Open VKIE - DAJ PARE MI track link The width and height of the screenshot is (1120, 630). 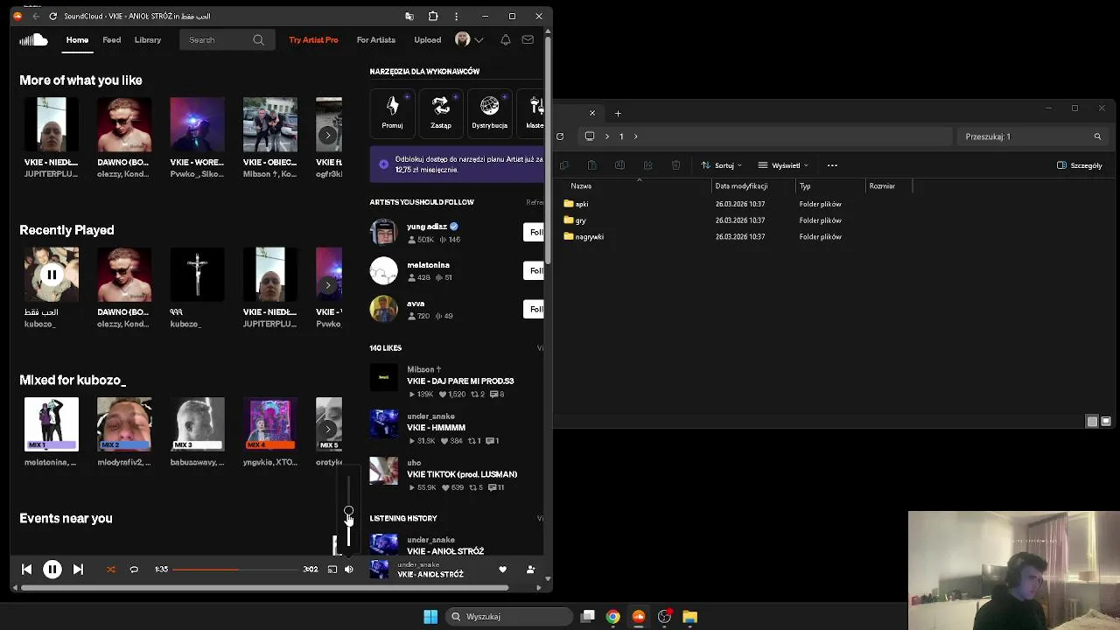coord(460,381)
